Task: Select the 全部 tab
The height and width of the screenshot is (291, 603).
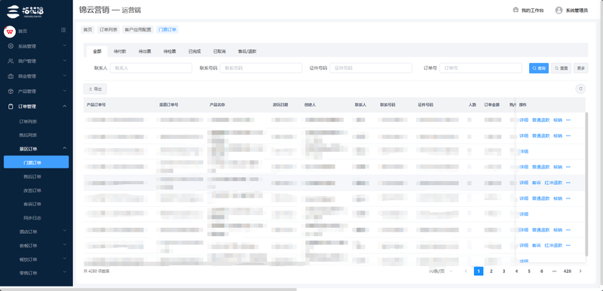Action: [97, 51]
